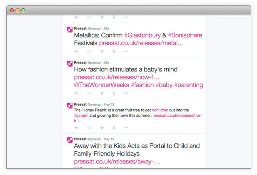Open Pressat name on Away with Kids tweet
Viewport: 257px width, 175px height.
[x=80, y=139]
